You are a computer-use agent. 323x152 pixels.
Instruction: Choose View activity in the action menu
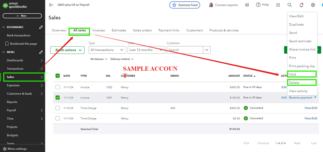(298, 91)
